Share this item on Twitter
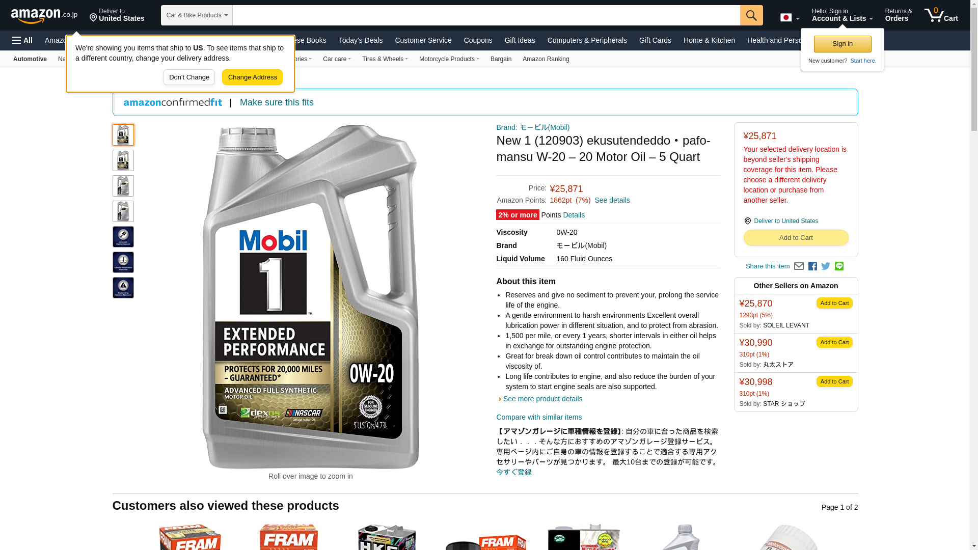Viewport: 978px width, 550px height. tap(826, 266)
